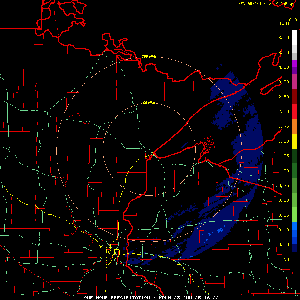Click the 1.50 legend value
The image size is (300, 300).
tap(284, 141)
